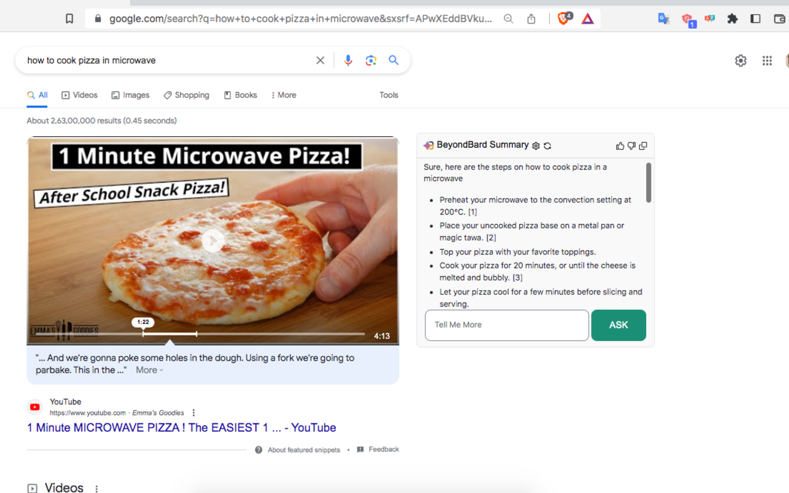Start voice search with the microphone

[348, 60]
